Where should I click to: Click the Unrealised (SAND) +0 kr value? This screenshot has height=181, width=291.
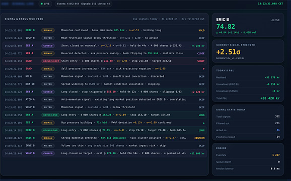click(x=276, y=91)
